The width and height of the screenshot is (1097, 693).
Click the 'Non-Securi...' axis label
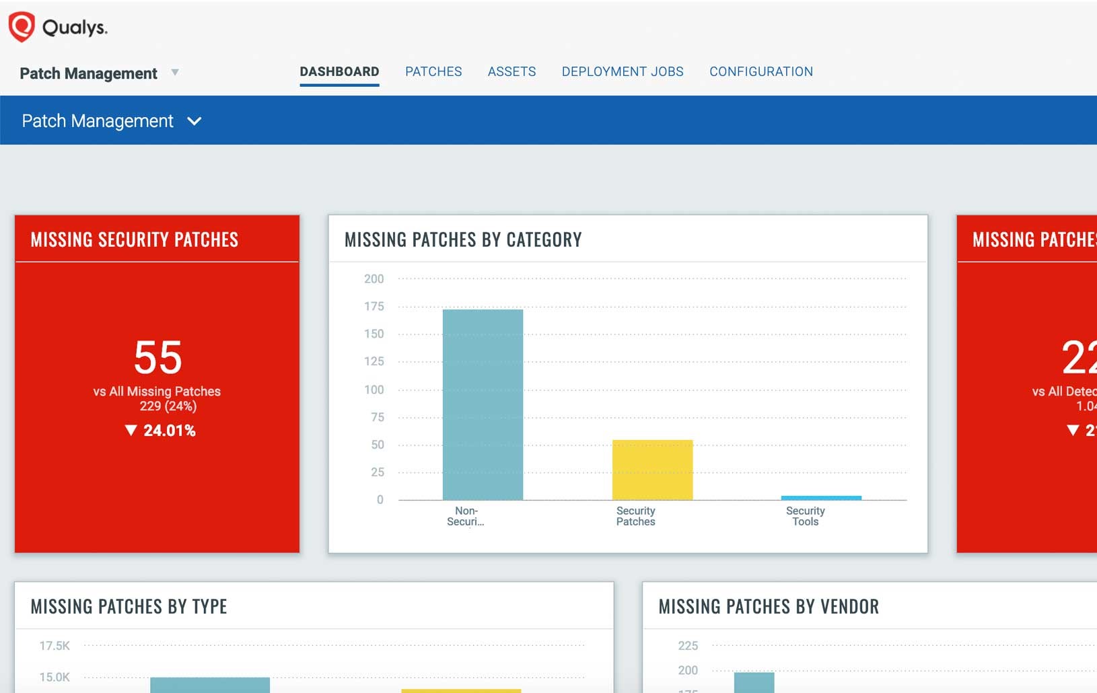pyautogui.click(x=466, y=516)
